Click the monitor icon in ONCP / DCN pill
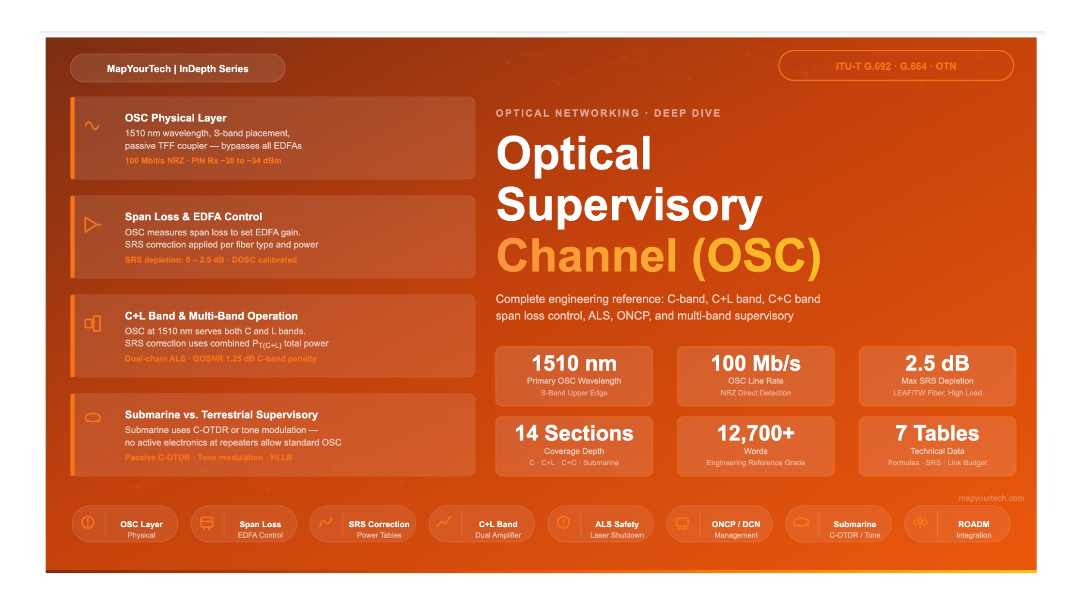 682,523
